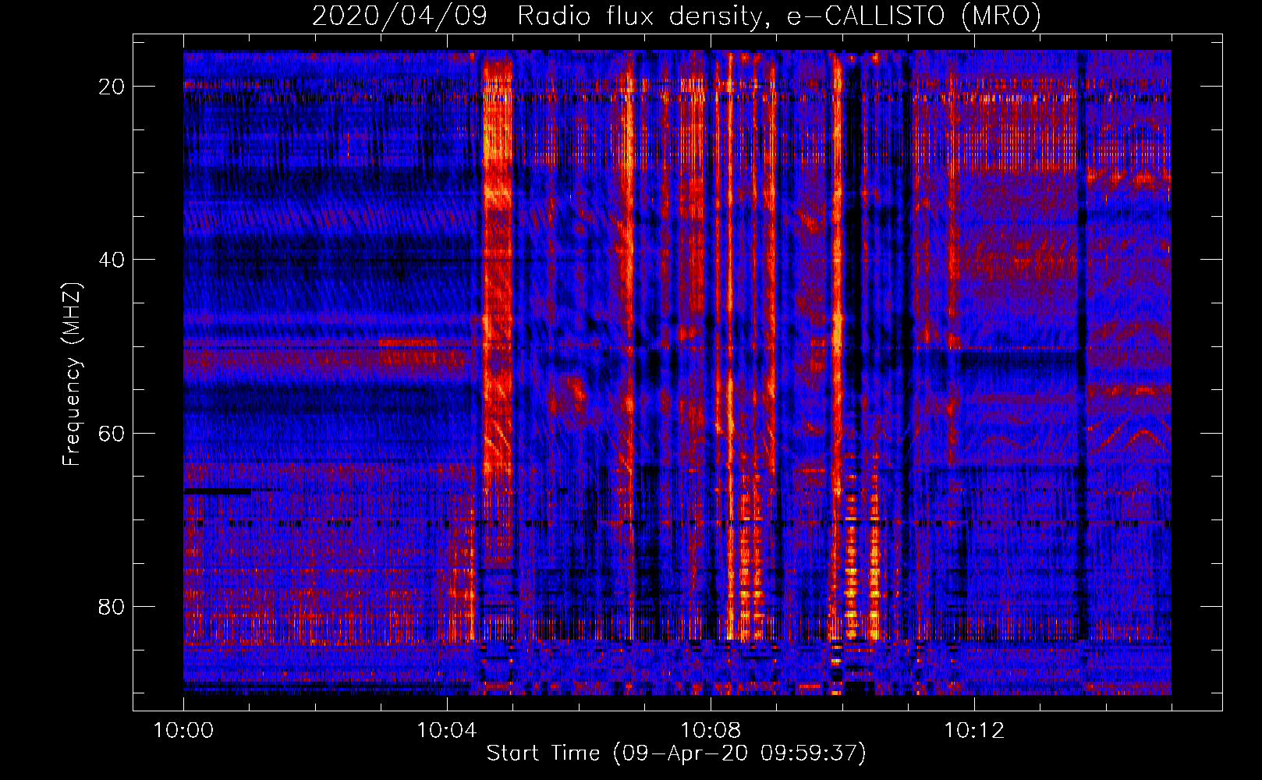Click the 'Start Time (09-Apr-20 09:59:37)' label

[x=676, y=753]
